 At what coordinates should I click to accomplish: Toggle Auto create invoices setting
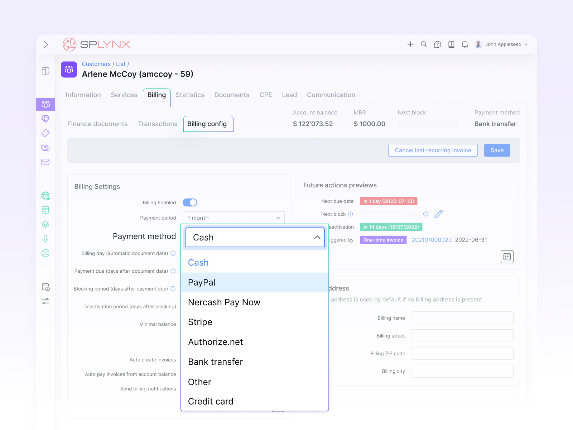[190, 360]
